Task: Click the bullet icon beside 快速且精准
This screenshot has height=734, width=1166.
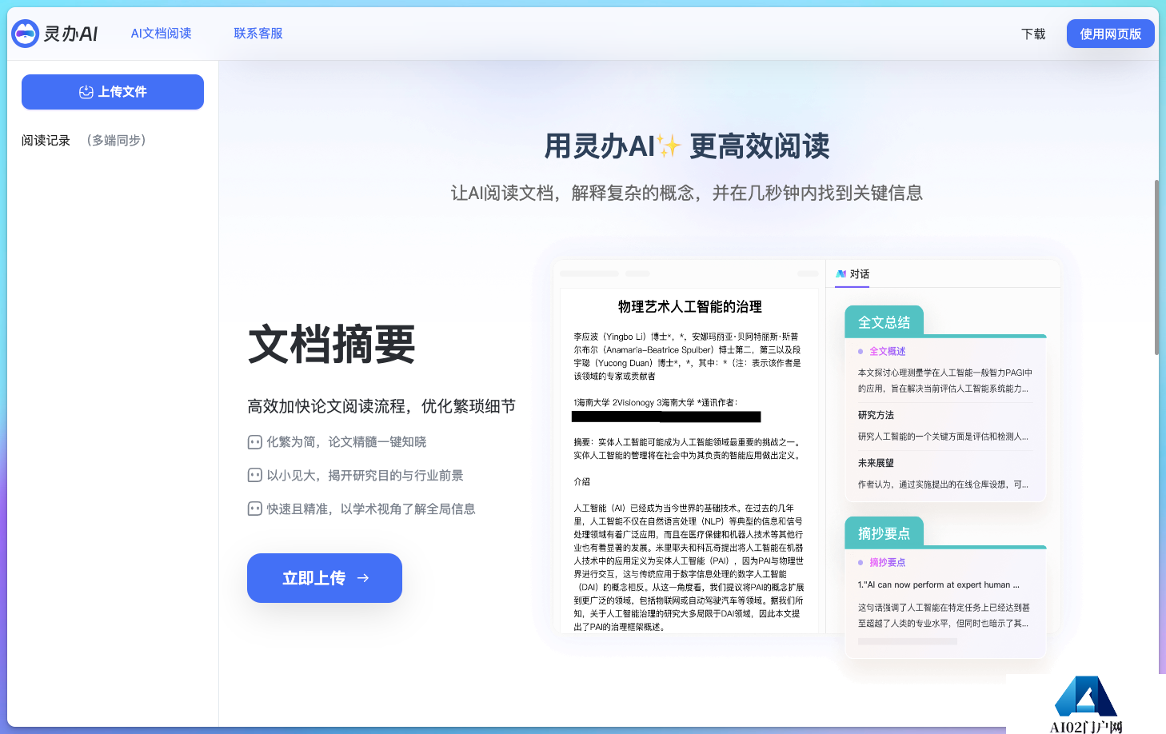Action: click(x=254, y=509)
